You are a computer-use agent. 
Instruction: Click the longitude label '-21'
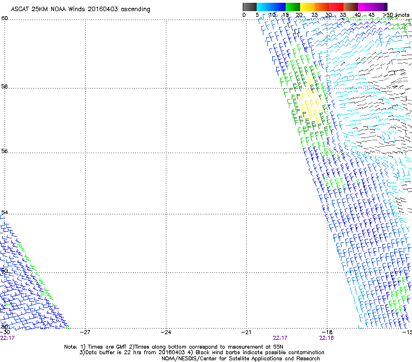(x=246, y=332)
